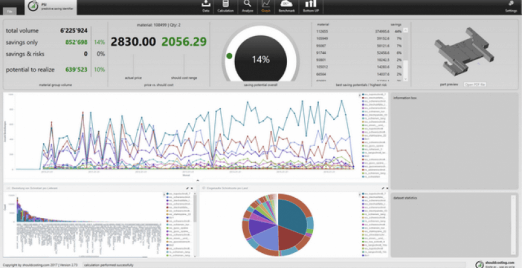
Task: Click the savings table vertical scrollbar
Action: (x=406, y=54)
